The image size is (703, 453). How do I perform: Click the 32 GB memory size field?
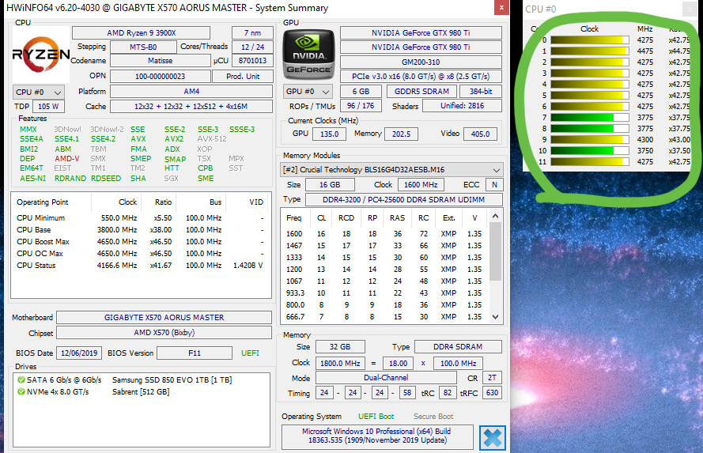(x=340, y=347)
